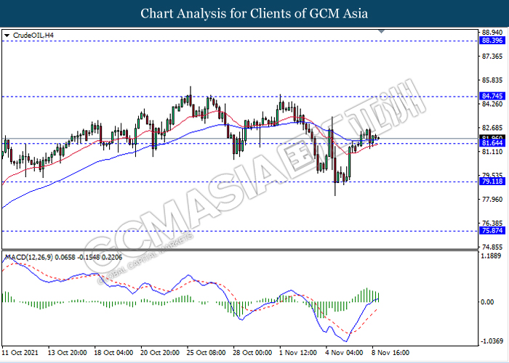Image resolution: width=509 pixels, height=363 pixels.
Task: Click the -1.0369 MACD scale value
Action: 492,341
